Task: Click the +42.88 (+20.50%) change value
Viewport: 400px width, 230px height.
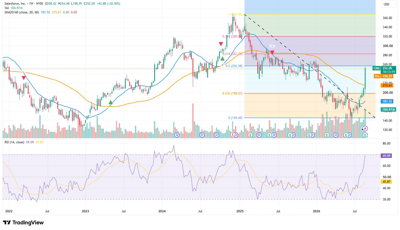Action: tap(108, 4)
